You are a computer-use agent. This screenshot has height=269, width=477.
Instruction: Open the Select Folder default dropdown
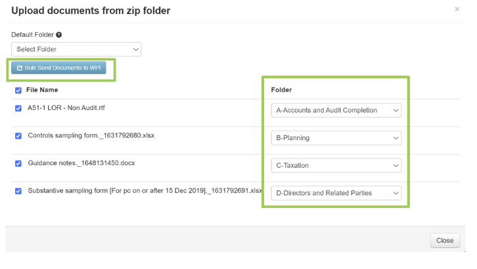point(76,49)
